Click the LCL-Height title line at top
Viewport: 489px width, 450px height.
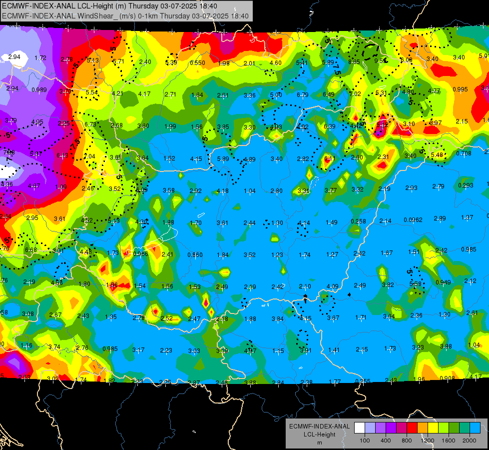(109, 6)
